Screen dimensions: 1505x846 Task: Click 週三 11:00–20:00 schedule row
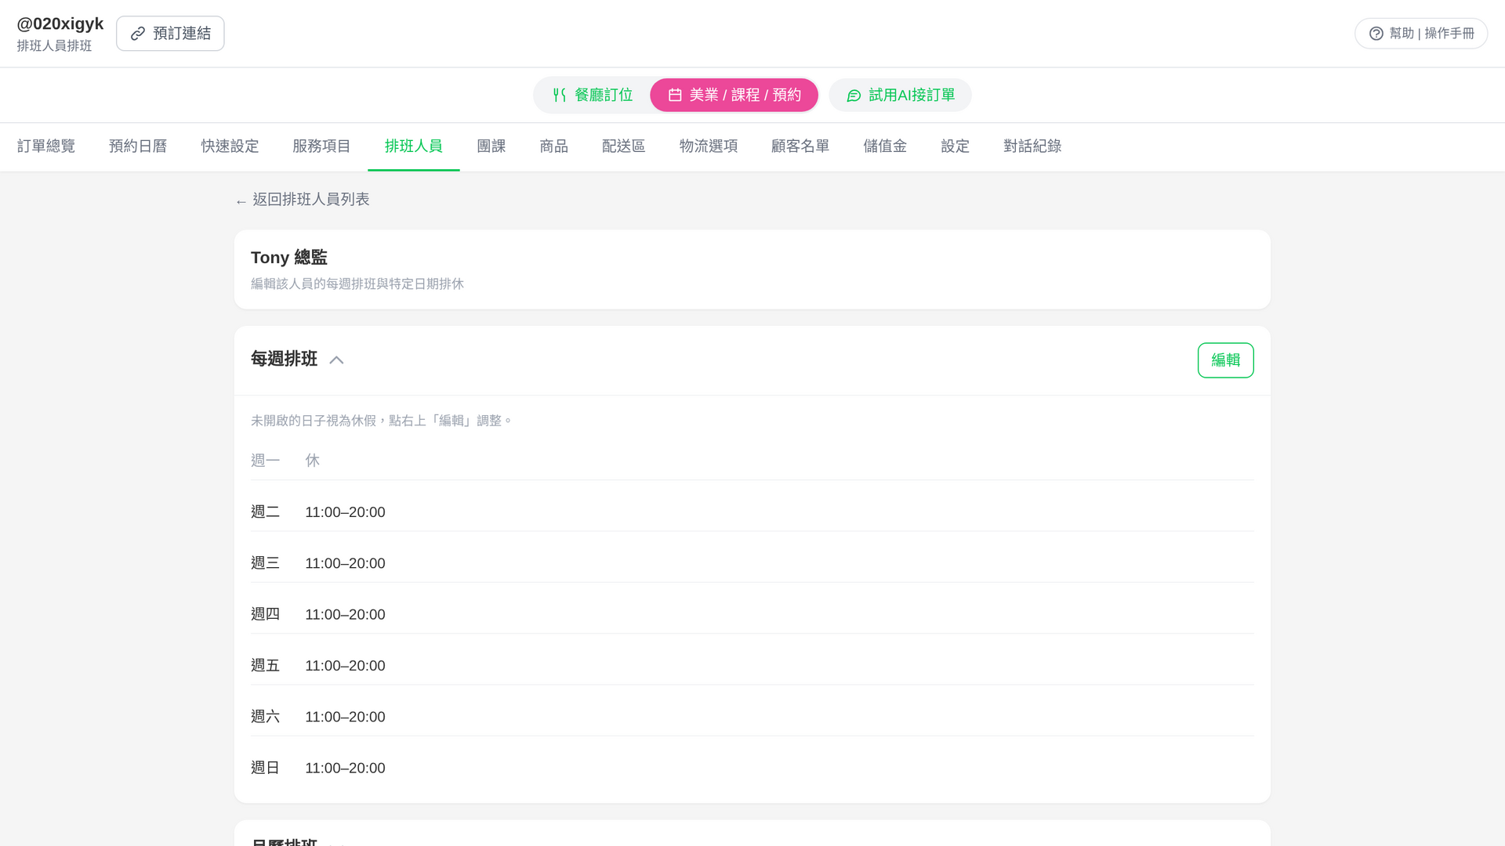click(752, 563)
